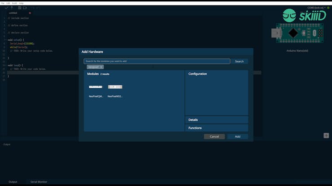Click the while(!Serial) code line
This screenshot has width=332, height=186.
tap(19, 47)
